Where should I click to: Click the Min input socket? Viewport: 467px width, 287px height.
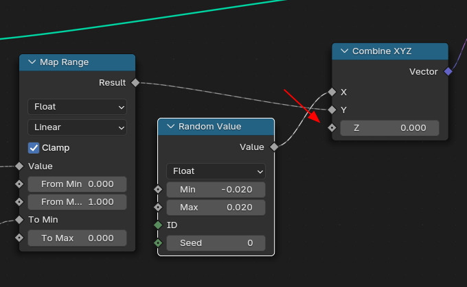158,189
